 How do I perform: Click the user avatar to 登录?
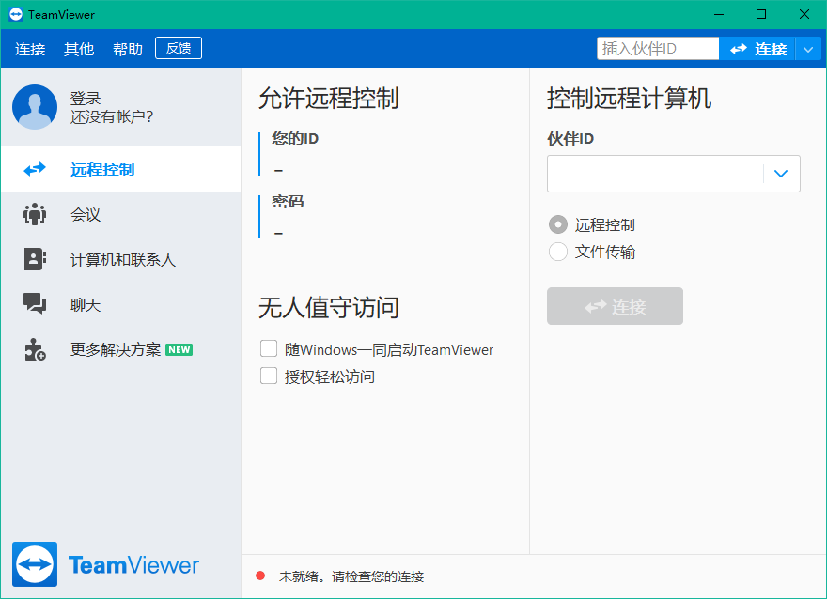(x=34, y=106)
